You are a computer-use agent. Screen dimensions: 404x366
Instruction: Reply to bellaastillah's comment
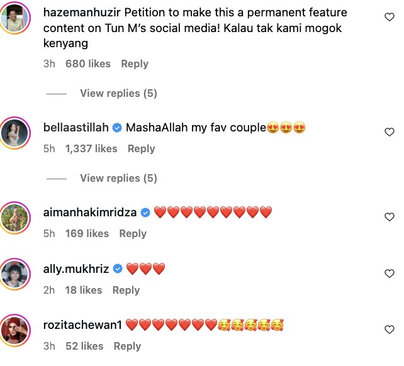[141, 148]
